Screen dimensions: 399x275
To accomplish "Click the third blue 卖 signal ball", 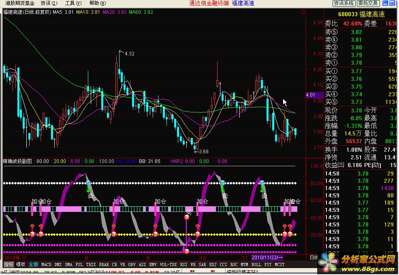I will (x=262, y=183).
